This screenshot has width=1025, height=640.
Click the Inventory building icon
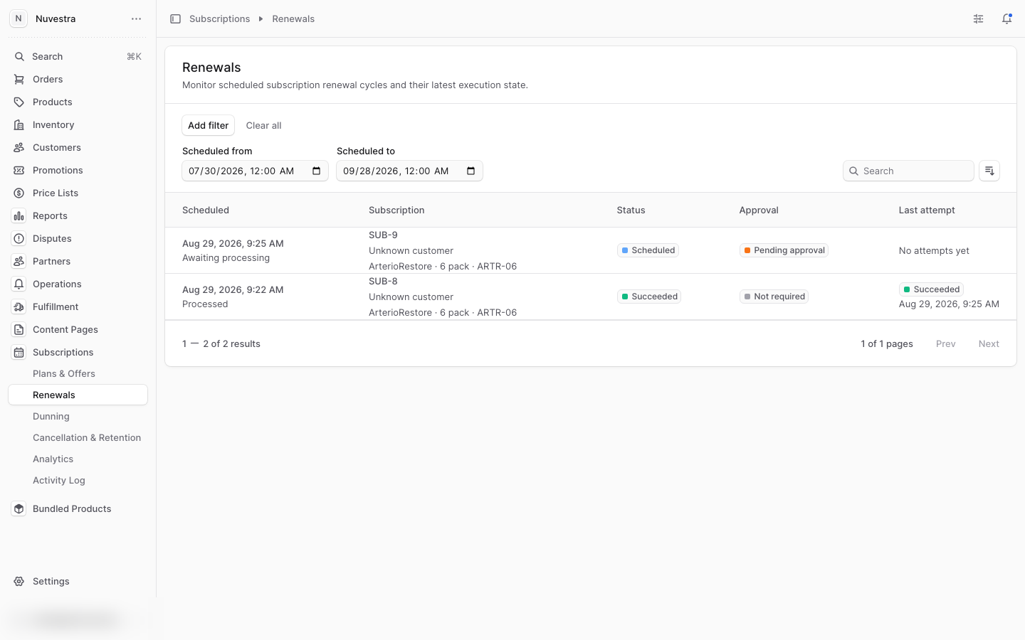19,124
